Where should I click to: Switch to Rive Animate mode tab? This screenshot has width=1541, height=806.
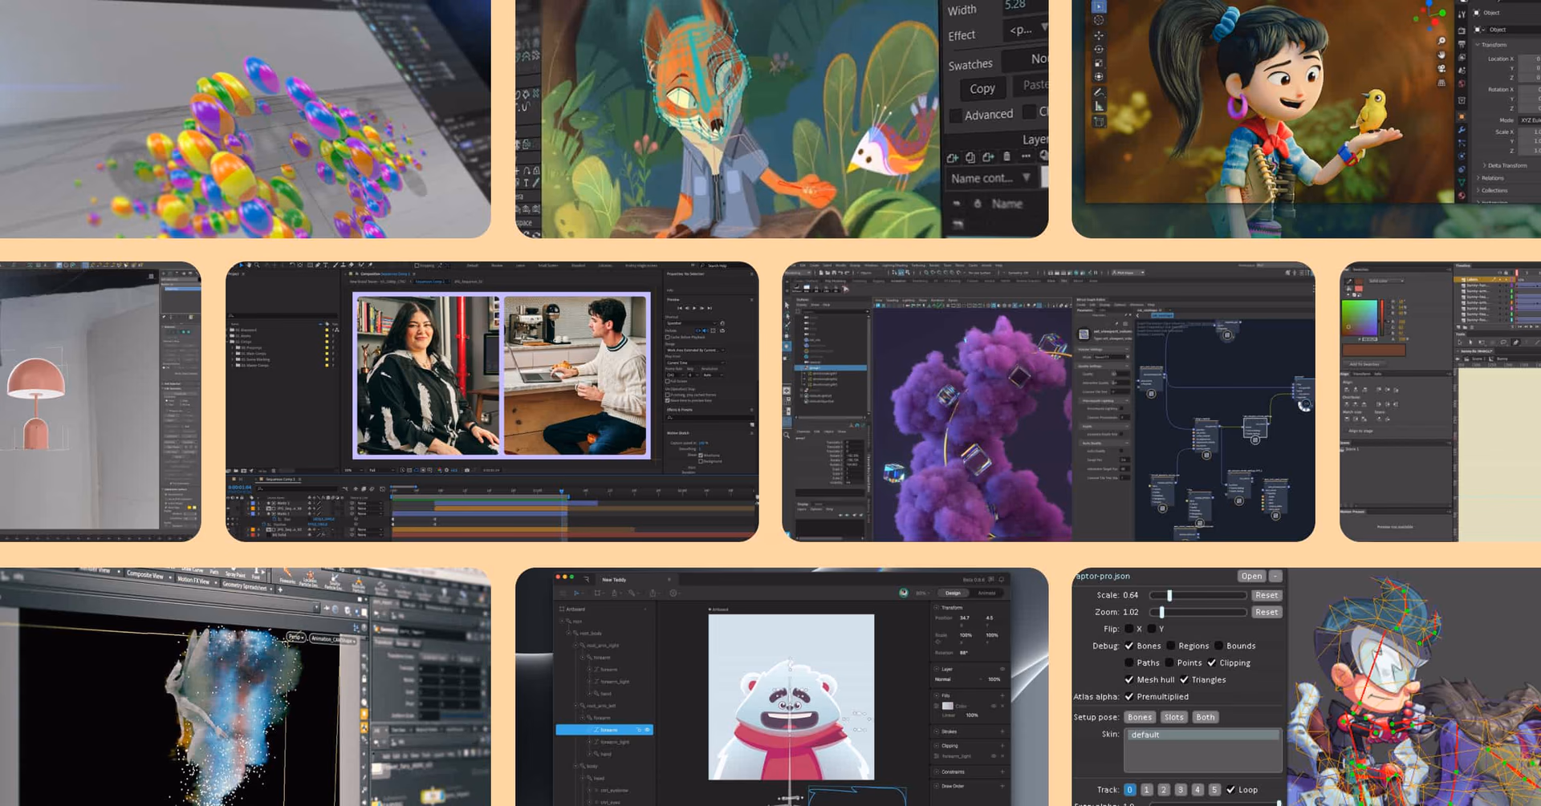(986, 593)
